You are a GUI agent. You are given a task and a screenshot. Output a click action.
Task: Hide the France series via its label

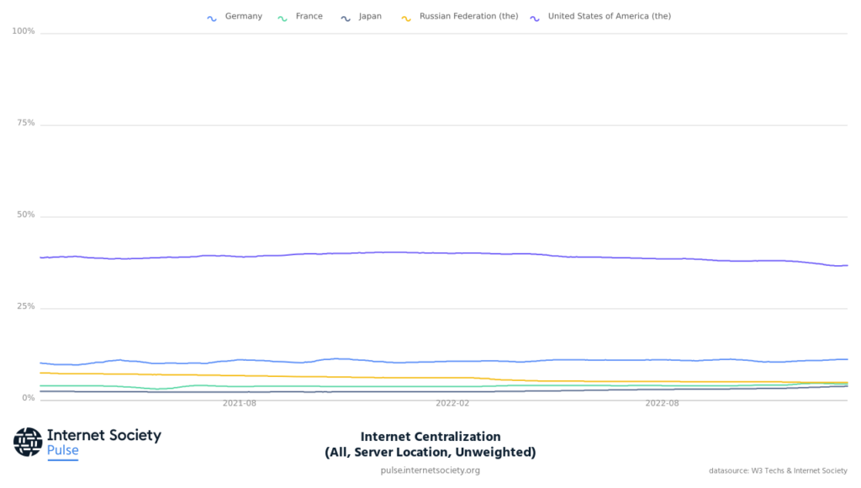pos(309,17)
